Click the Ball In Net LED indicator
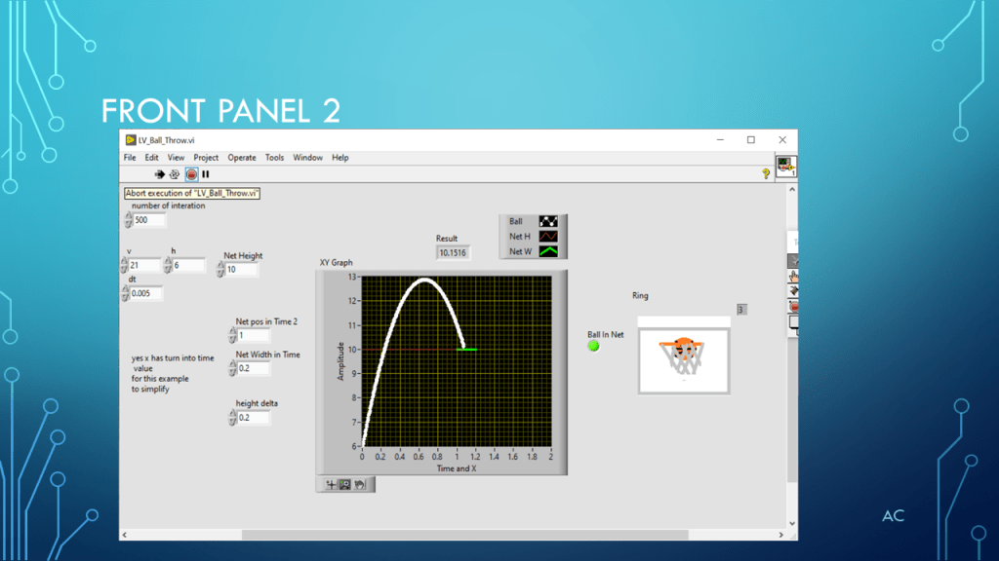The height and width of the screenshot is (561, 999). pos(593,346)
